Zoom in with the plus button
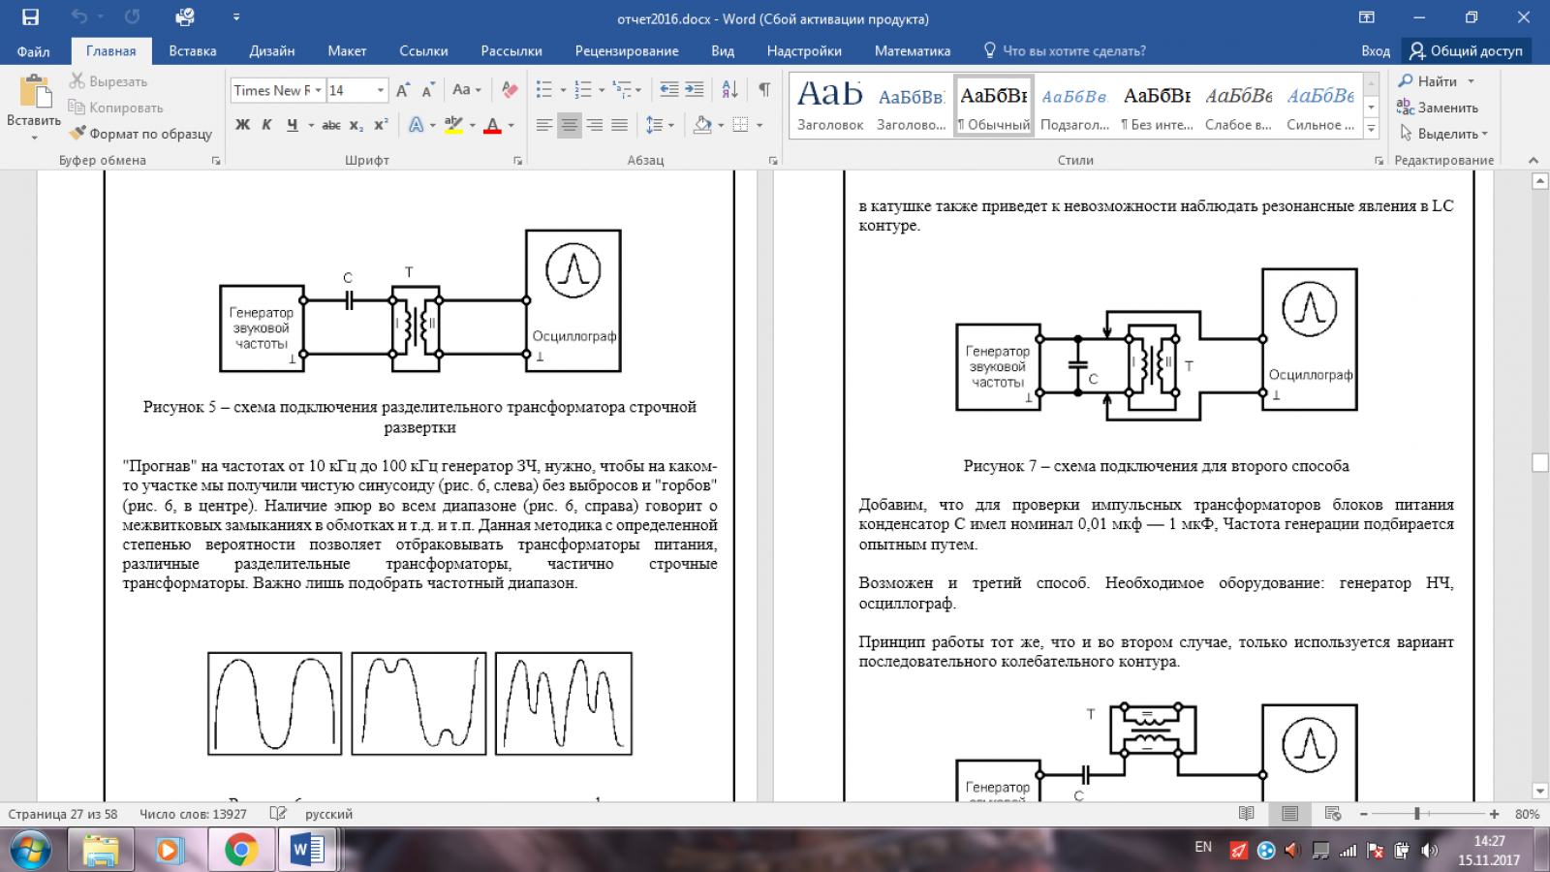Screen dimensions: 1550x872 pyautogui.click(x=1494, y=814)
